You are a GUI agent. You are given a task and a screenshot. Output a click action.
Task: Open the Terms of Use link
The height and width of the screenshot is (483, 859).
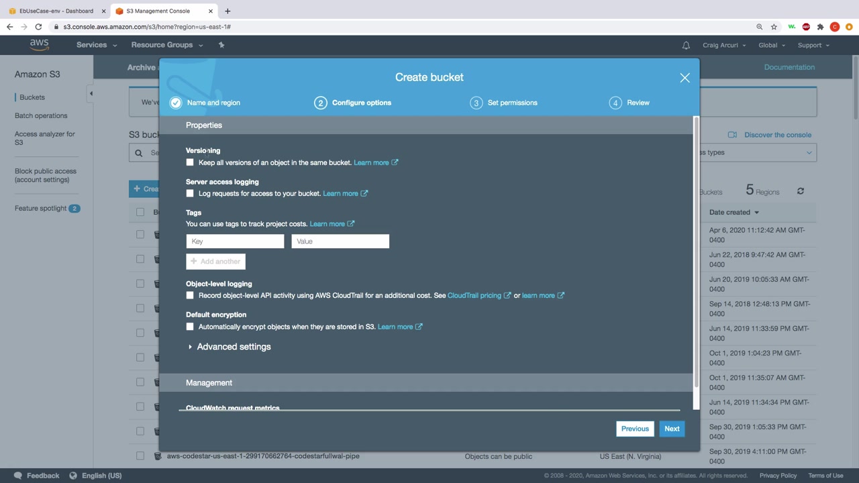pos(825,476)
